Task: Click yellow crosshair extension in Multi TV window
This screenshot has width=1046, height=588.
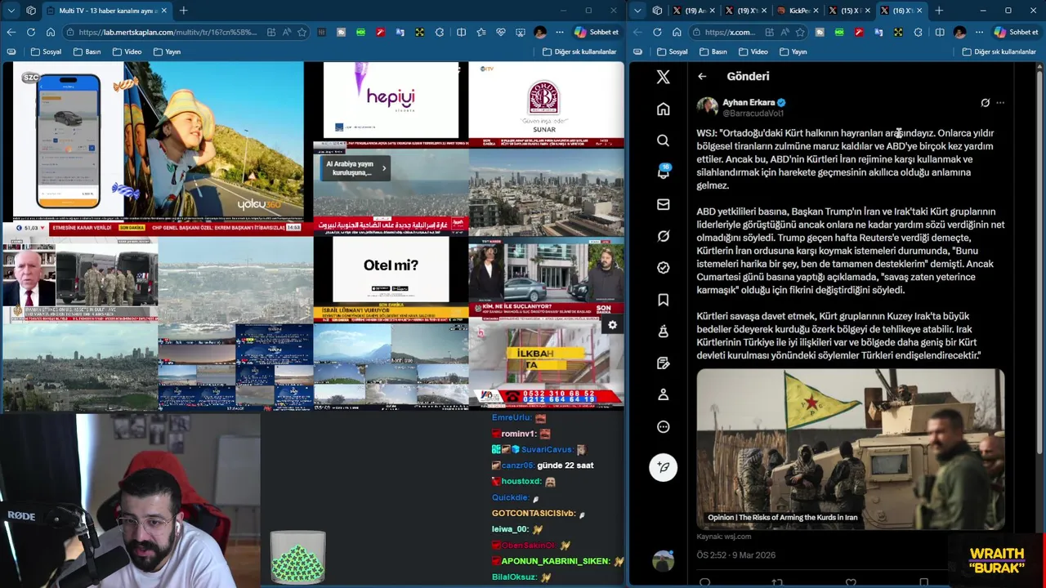Action: 419,33
